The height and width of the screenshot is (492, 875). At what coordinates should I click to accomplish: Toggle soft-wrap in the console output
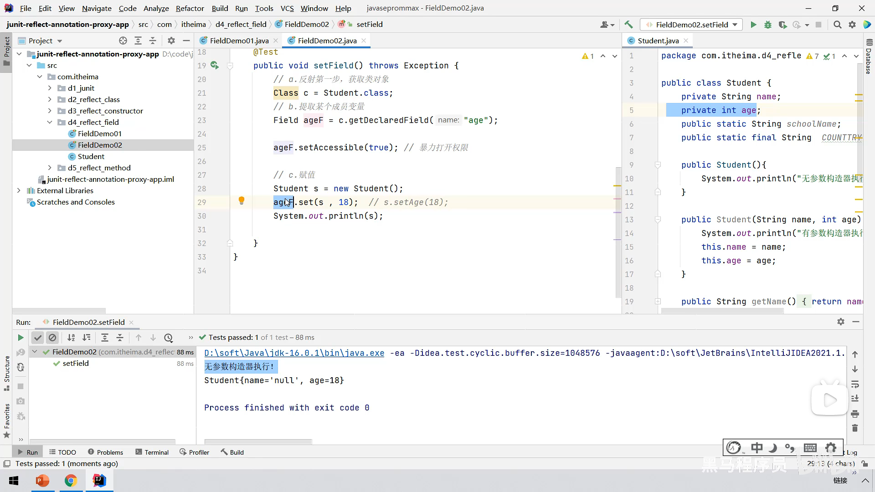pyautogui.click(x=855, y=384)
